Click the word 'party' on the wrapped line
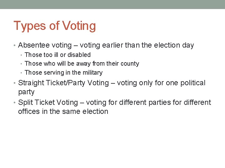Screen dimensions: 225x168 [x=26, y=92]
